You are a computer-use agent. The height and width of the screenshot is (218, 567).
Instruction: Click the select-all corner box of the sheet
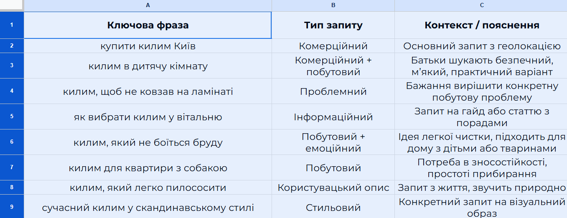[x=12, y=5]
